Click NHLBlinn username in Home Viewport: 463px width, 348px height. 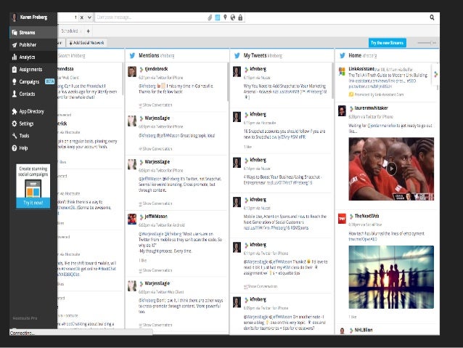tap(363, 330)
